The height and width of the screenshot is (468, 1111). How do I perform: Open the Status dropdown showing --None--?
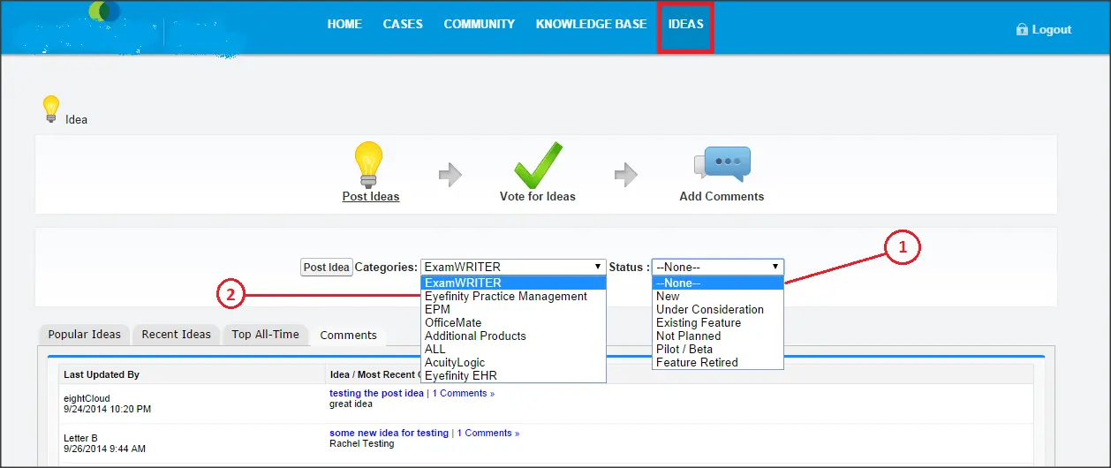click(717, 267)
